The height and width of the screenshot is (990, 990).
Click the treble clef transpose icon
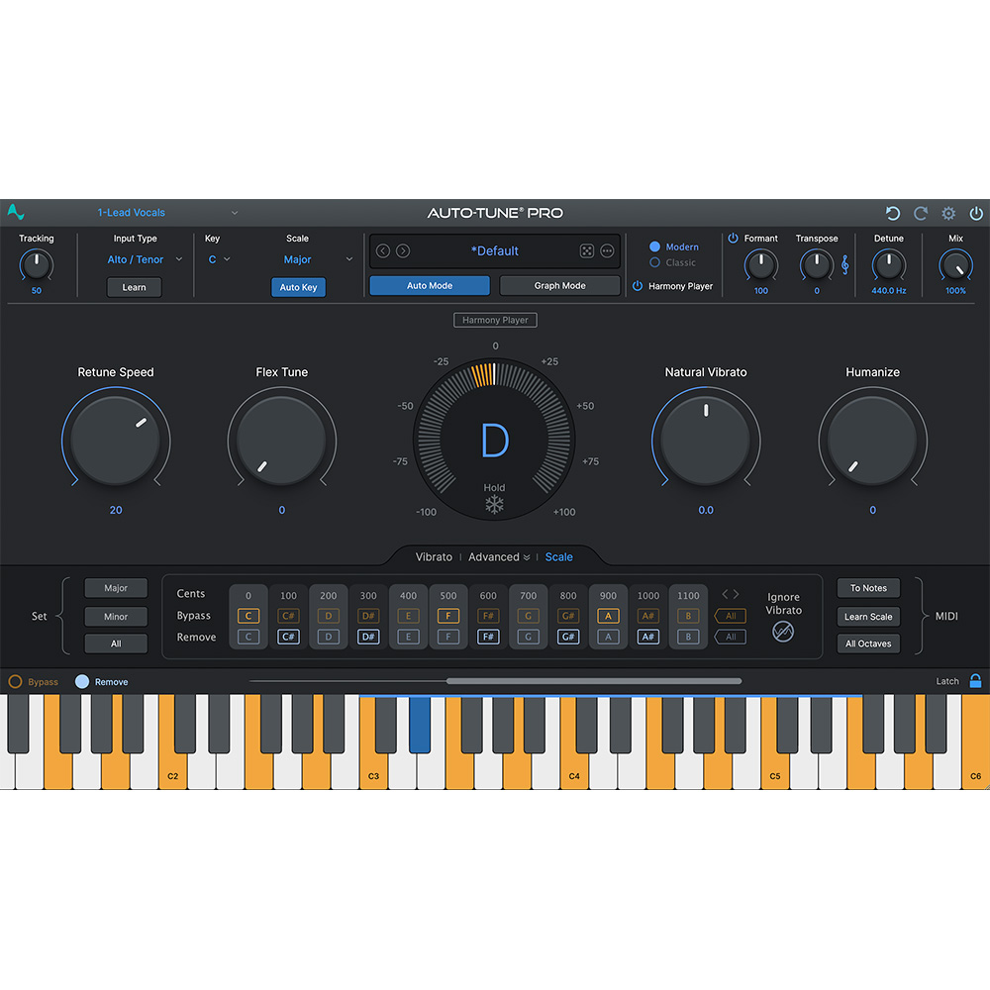tap(844, 264)
